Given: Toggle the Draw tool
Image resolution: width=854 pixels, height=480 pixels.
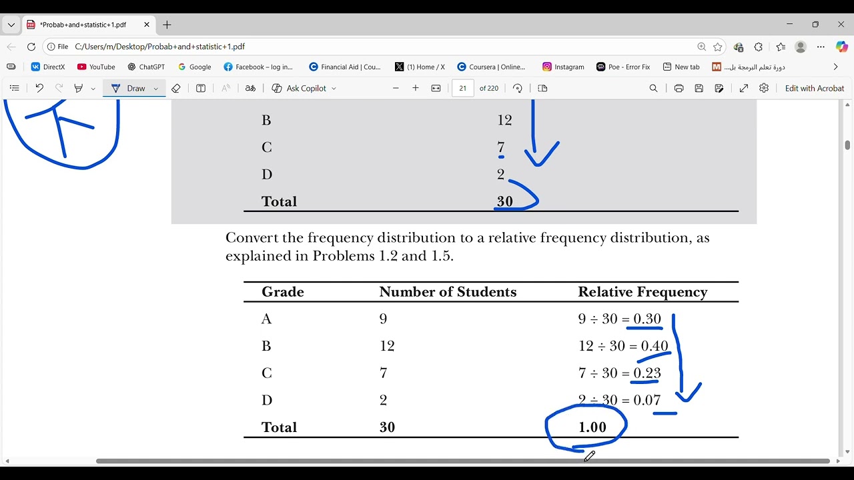Looking at the screenshot, I should pyautogui.click(x=128, y=88).
